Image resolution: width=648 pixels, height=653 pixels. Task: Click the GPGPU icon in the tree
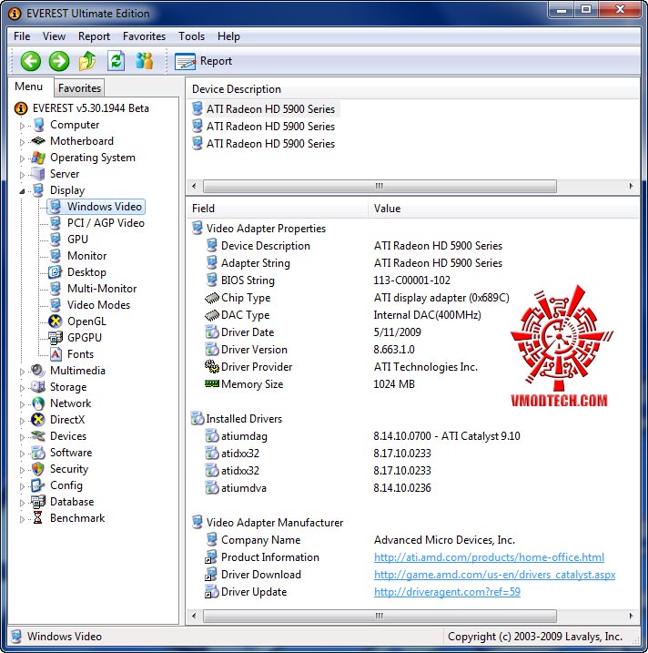56,338
